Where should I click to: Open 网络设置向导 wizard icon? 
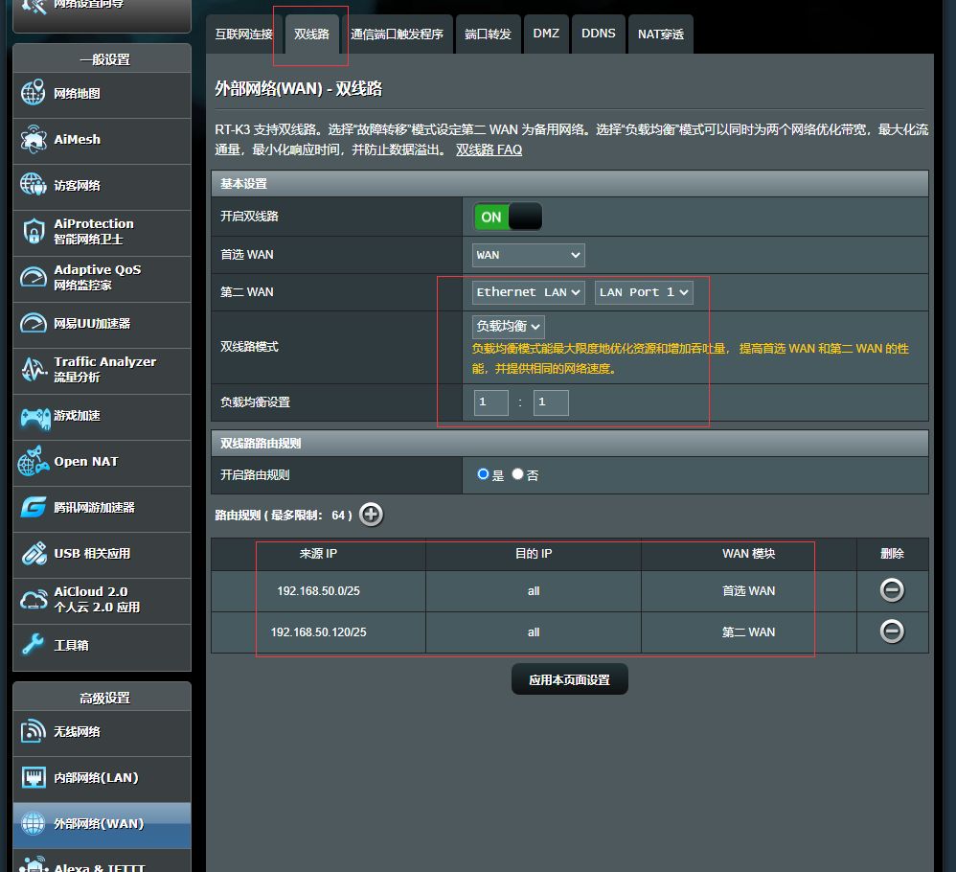33,6
